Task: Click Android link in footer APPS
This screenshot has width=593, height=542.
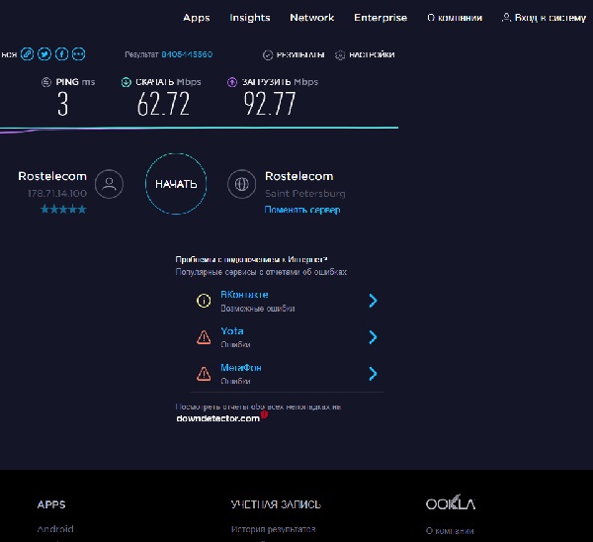Action: (55, 529)
